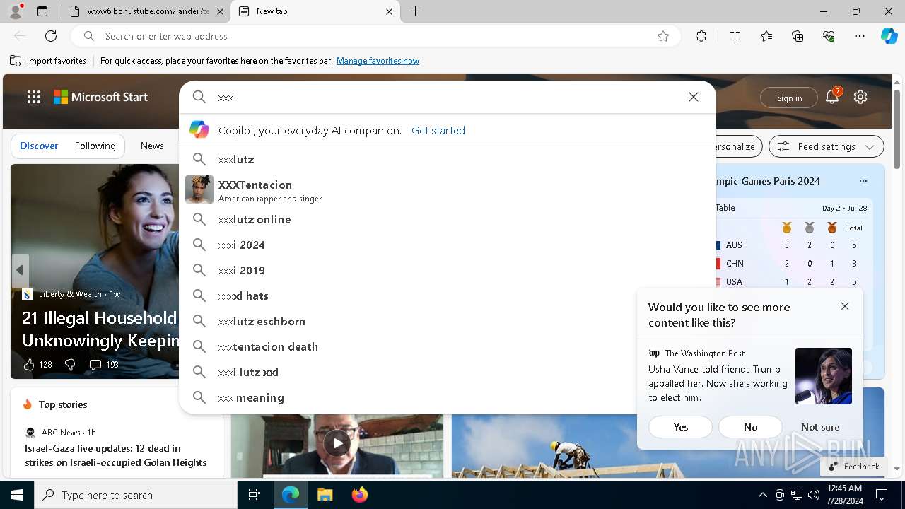Select the xxxlutz online suggestion
This screenshot has height=509, width=905.
click(448, 219)
